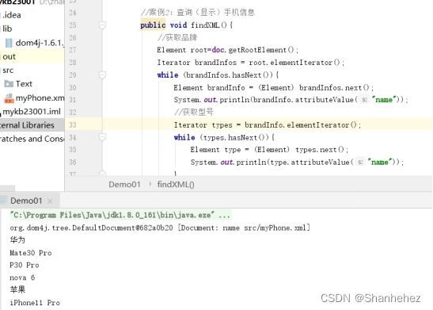This screenshot has height=310, width=433.
Task: Click console output 'Mate30 Pro'
Action: point(31,253)
